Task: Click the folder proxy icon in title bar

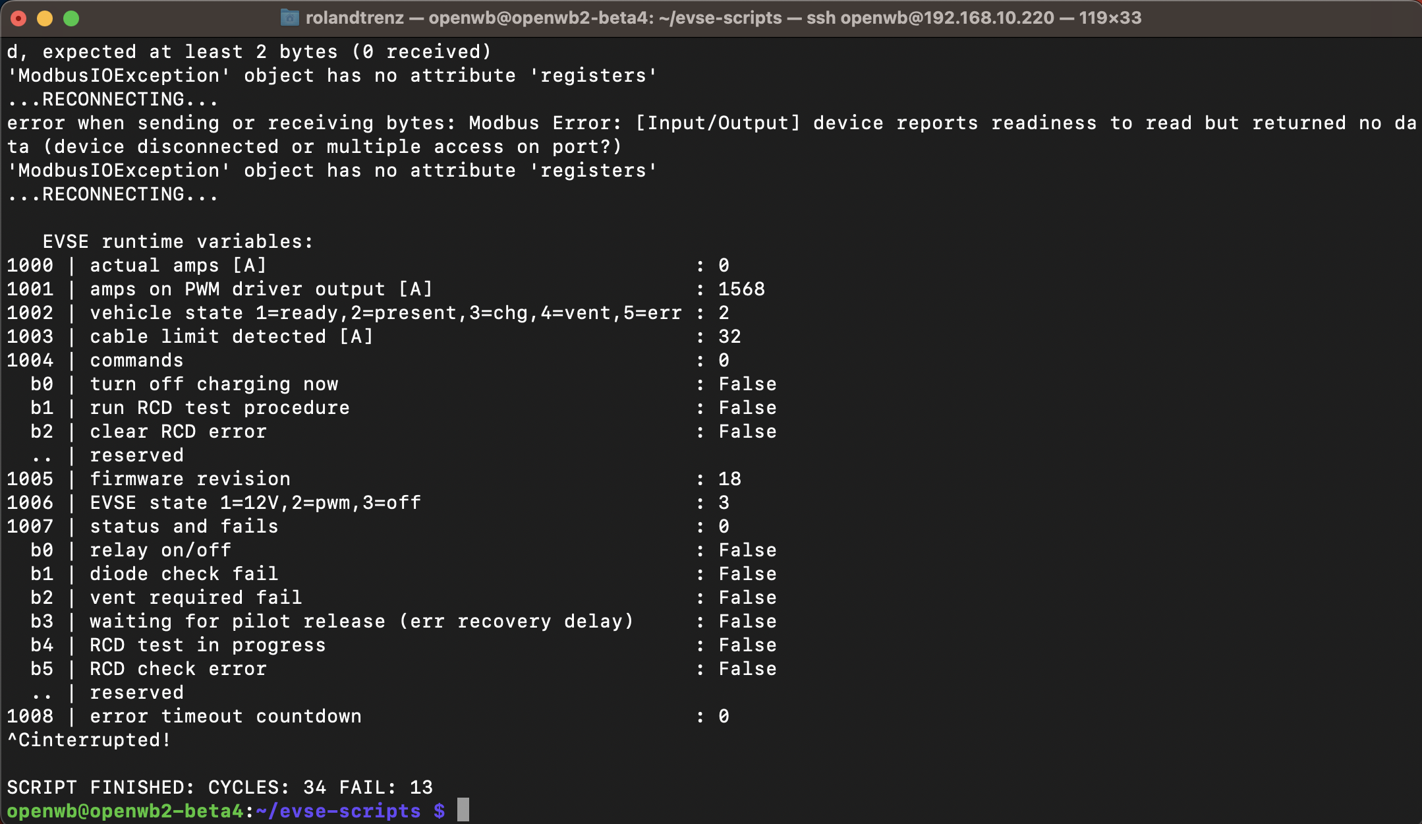Action: [289, 18]
